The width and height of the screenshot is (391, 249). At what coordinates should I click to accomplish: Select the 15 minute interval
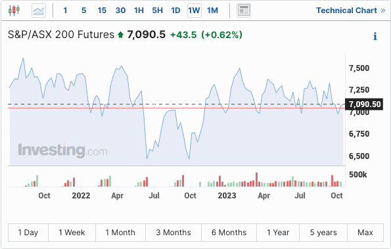click(102, 11)
